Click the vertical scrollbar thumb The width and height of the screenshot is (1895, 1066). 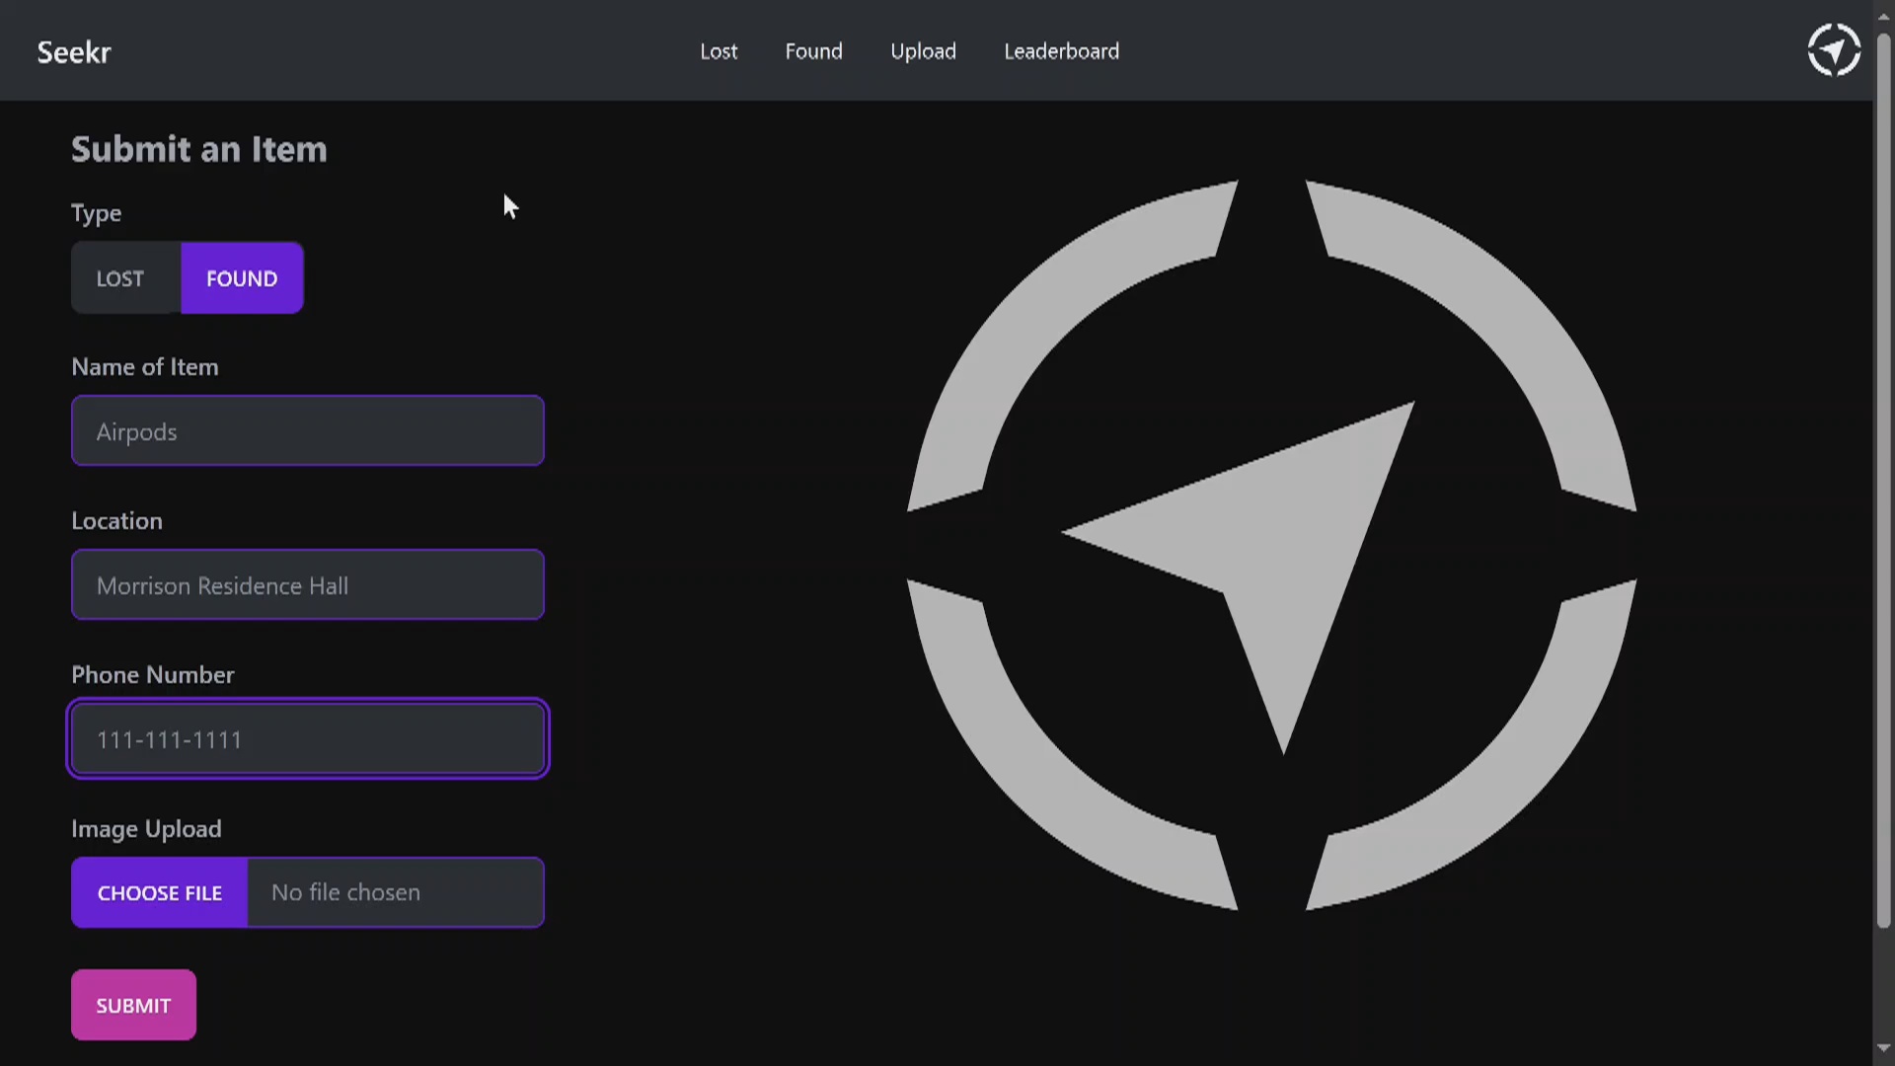(x=1883, y=482)
